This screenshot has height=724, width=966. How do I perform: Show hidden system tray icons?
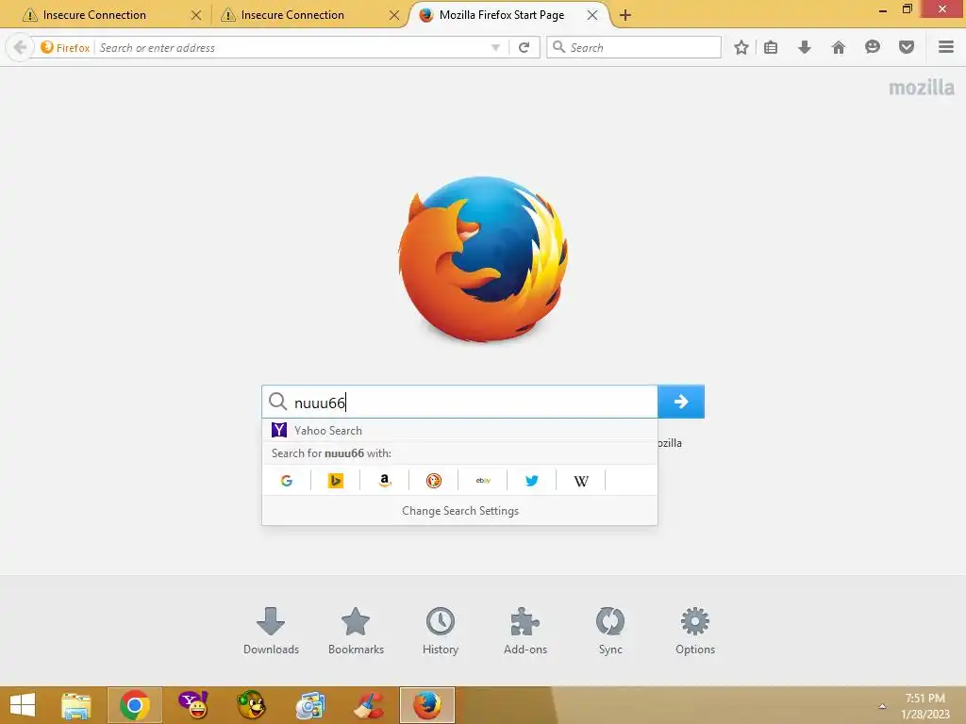882,705
